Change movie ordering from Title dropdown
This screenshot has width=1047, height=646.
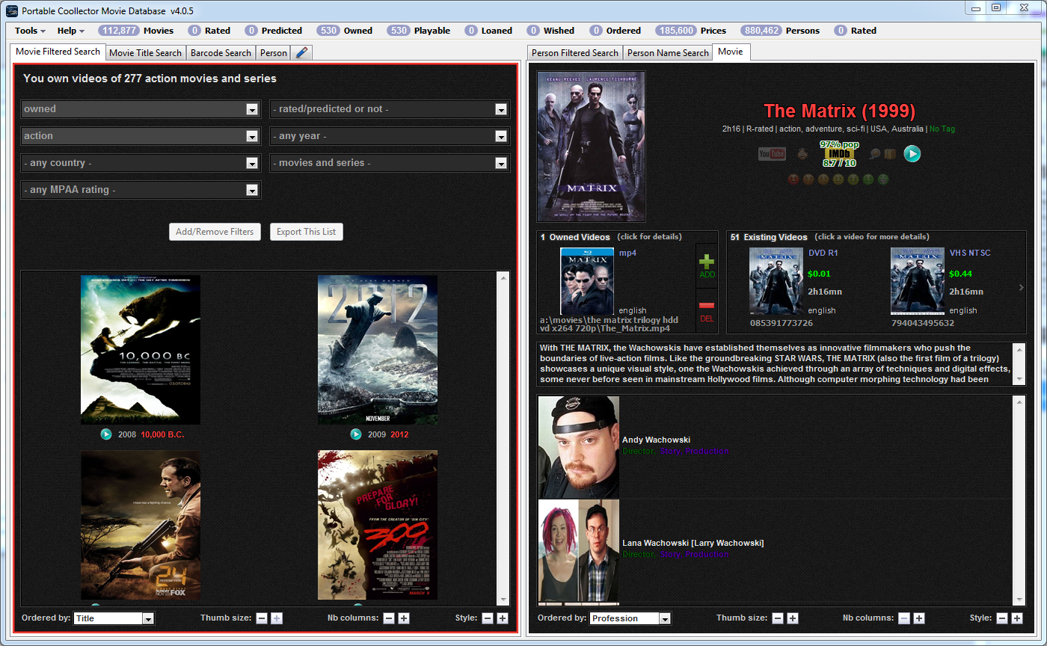point(114,618)
